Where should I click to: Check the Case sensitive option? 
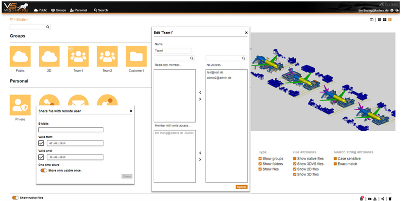coord(335,158)
